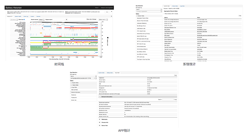This screenshot has height=135, width=250.
Task: Open the Wakeup Reasons metric link
Action: (168, 41)
